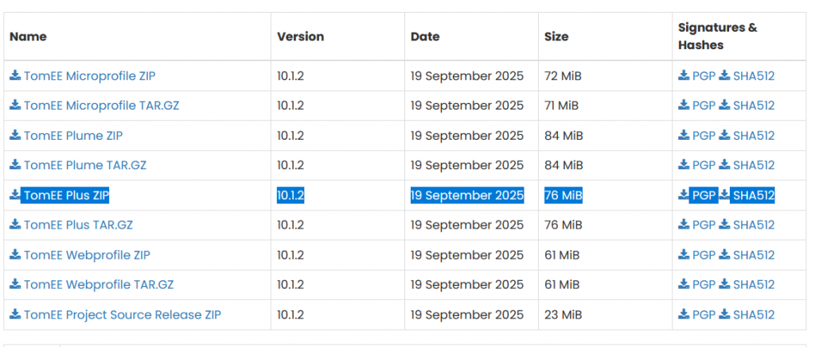The width and height of the screenshot is (815, 347).
Task: Open SHA512 hash for TomEE Plume ZIP
Action: (754, 135)
